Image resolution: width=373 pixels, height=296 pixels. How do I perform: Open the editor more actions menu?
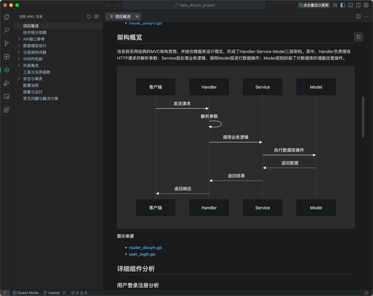point(366,16)
